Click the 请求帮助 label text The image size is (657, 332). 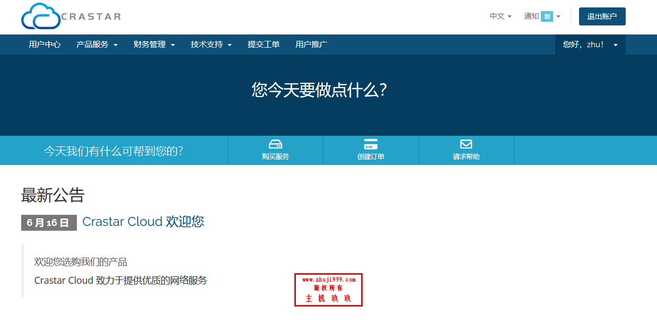(x=466, y=156)
